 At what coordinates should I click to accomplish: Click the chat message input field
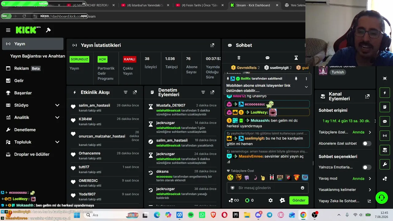[x=267, y=188]
